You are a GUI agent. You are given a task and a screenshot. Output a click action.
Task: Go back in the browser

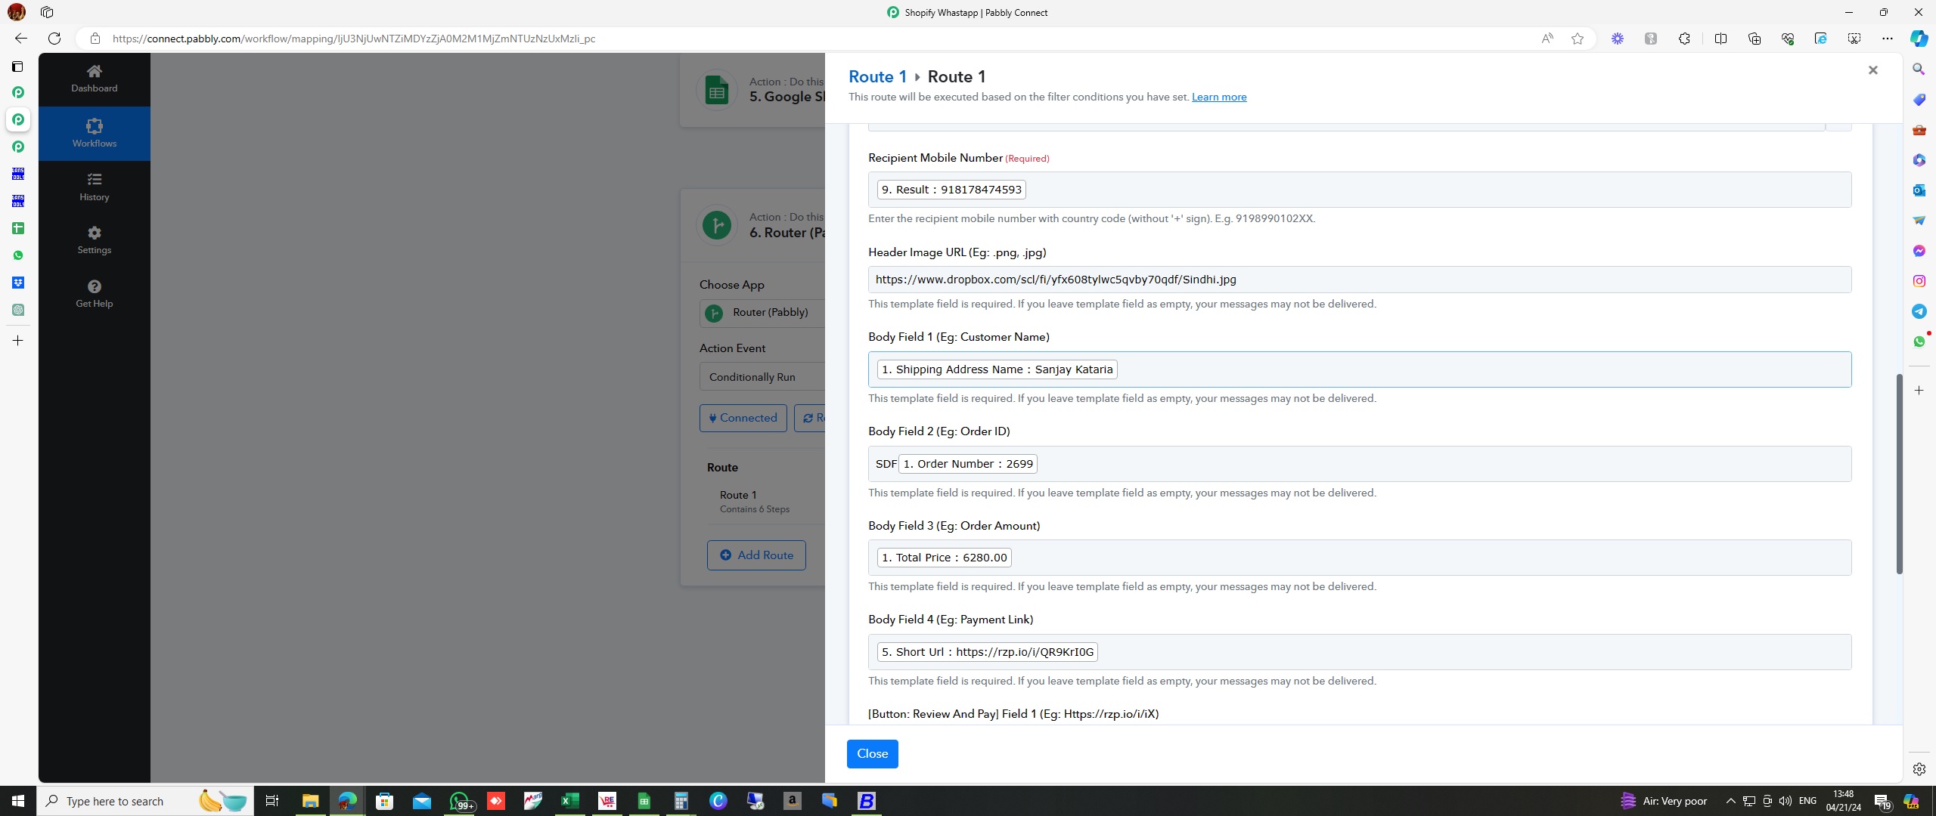point(20,39)
